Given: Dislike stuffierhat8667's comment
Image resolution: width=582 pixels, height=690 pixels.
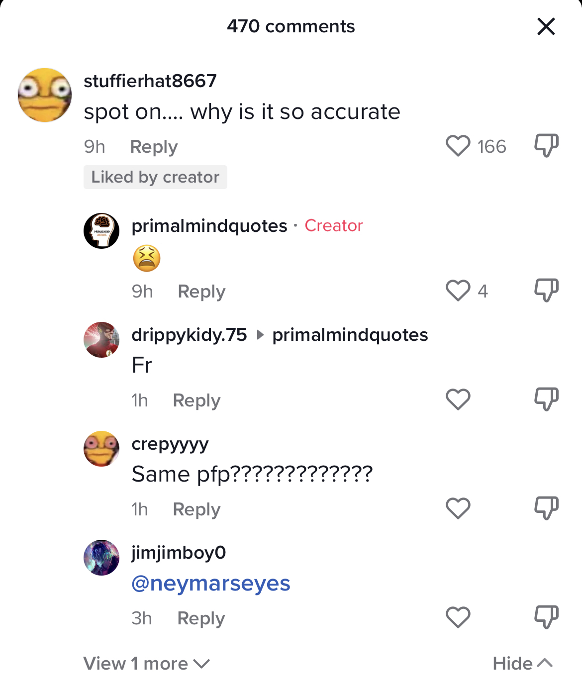Looking at the screenshot, I should coord(546,146).
